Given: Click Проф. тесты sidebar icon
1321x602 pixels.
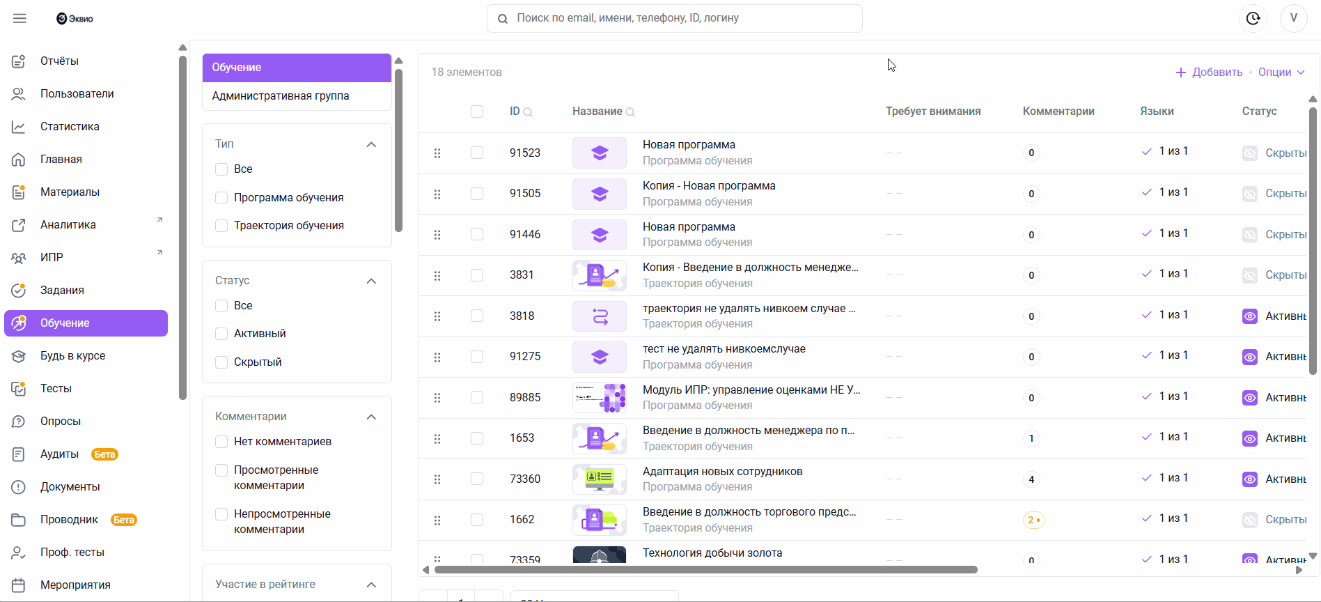Looking at the screenshot, I should point(19,553).
